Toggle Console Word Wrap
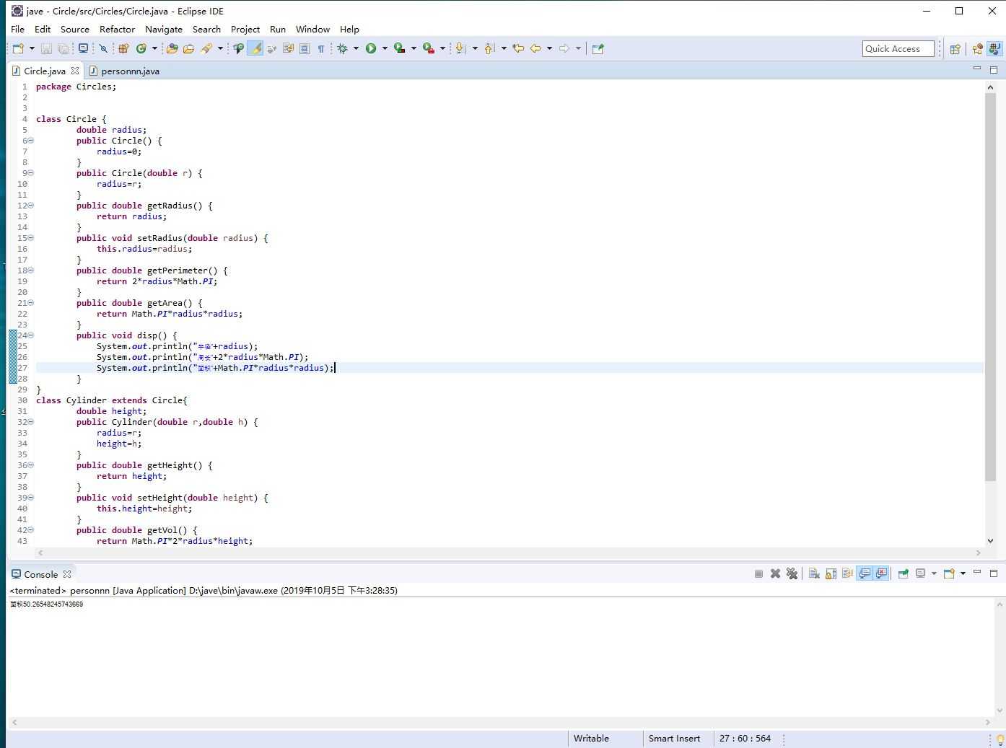Image resolution: width=1006 pixels, height=748 pixels. pyautogui.click(x=847, y=573)
